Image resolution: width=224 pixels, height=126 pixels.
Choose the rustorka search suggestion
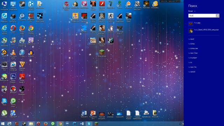pos(191,44)
